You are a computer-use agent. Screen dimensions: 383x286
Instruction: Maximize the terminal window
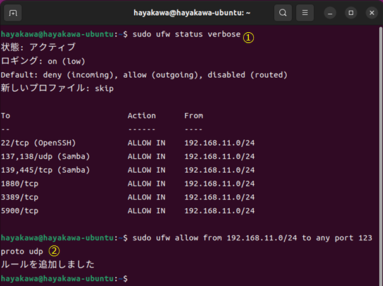[350, 13]
